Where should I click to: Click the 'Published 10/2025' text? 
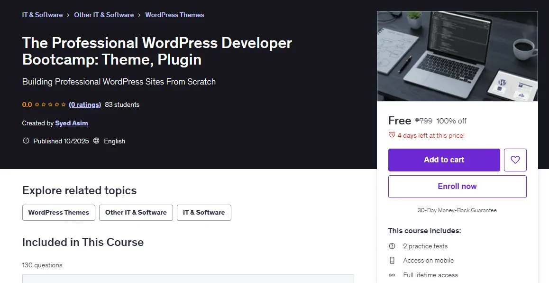pyautogui.click(x=61, y=141)
